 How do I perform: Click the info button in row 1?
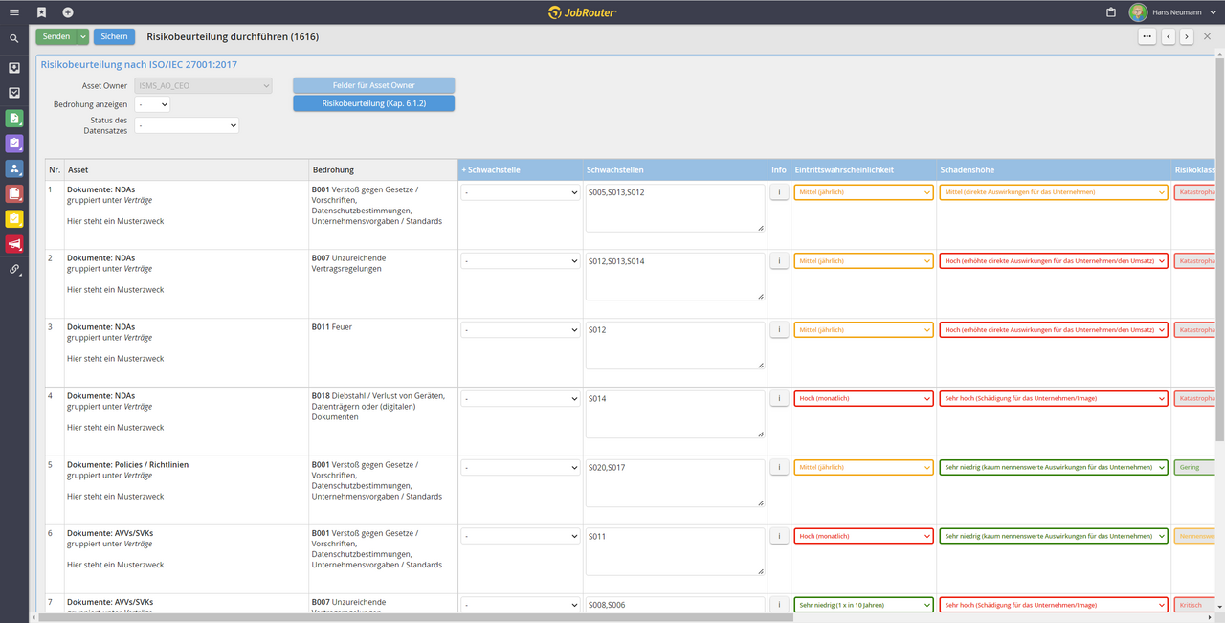(x=779, y=191)
